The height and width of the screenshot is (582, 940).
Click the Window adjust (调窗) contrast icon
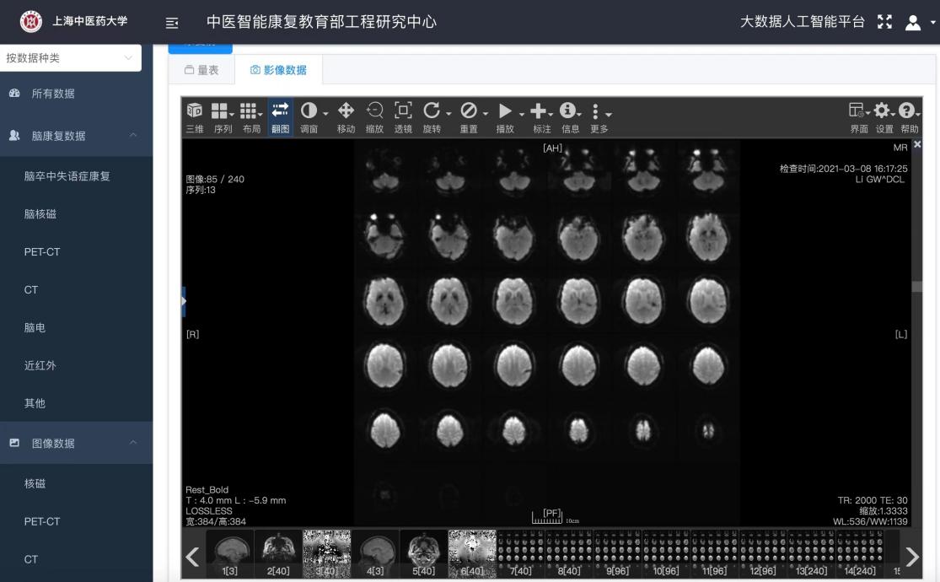(309, 111)
